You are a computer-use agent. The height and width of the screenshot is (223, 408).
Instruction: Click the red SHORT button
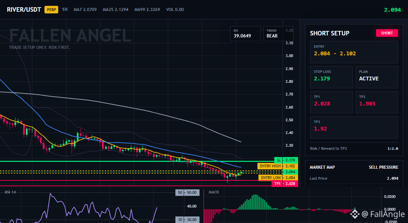coord(387,33)
